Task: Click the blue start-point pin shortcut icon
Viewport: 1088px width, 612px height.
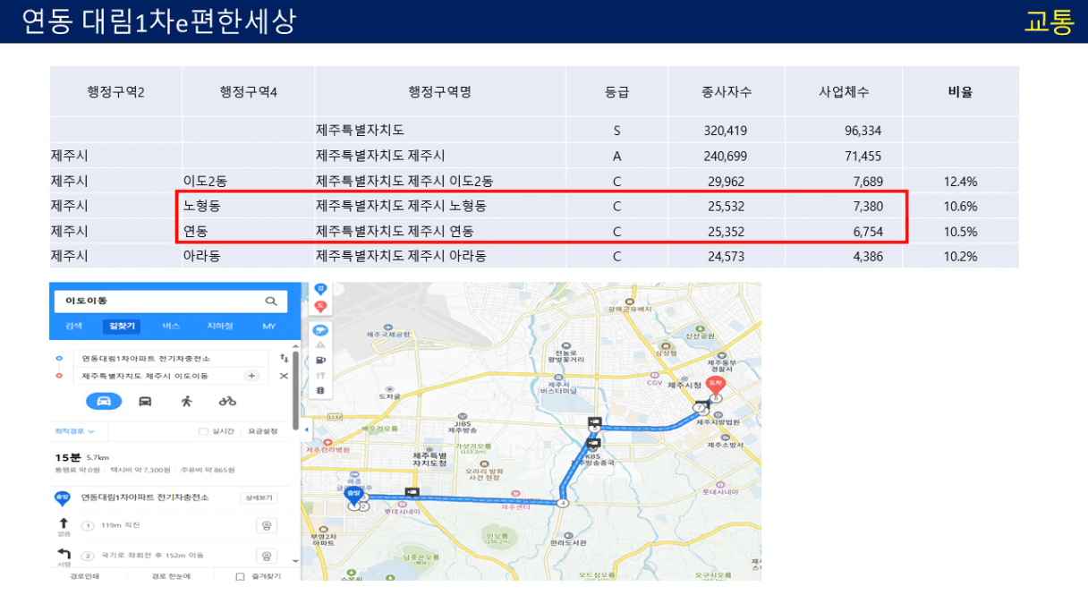Action: pos(320,289)
